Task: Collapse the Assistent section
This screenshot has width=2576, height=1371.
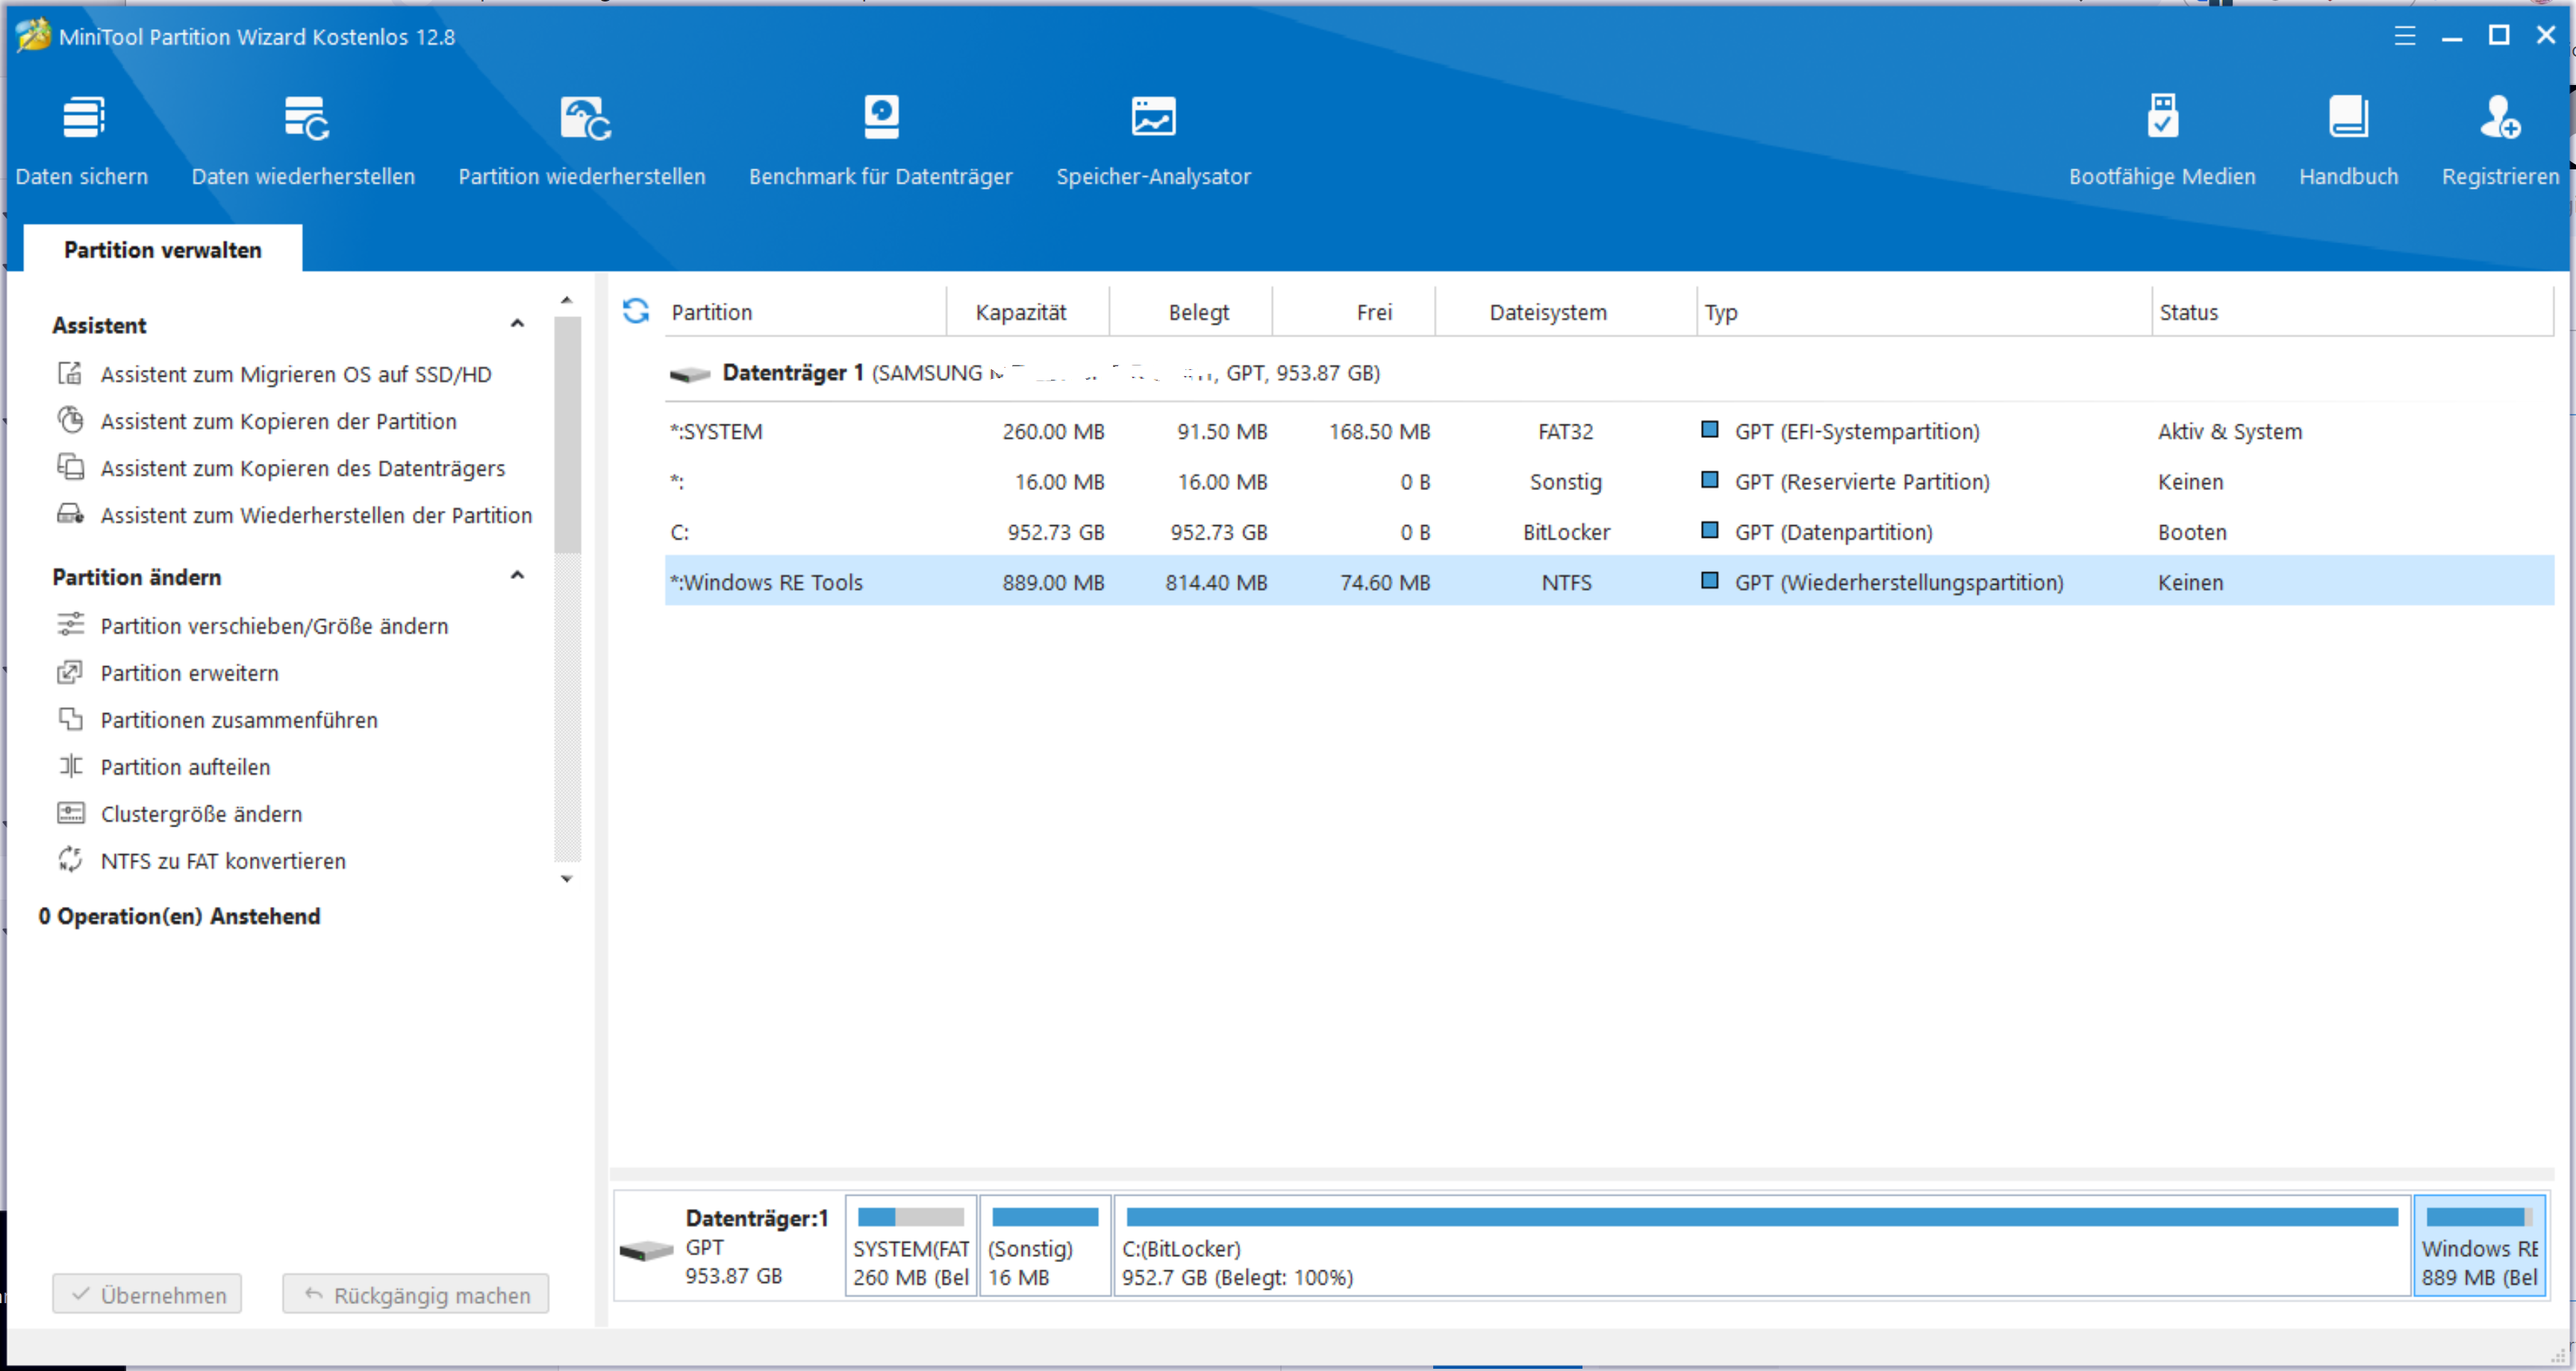Action: [517, 324]
